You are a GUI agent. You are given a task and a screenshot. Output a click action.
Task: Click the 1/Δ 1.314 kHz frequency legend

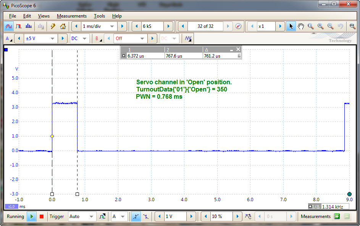click(329, 207)
